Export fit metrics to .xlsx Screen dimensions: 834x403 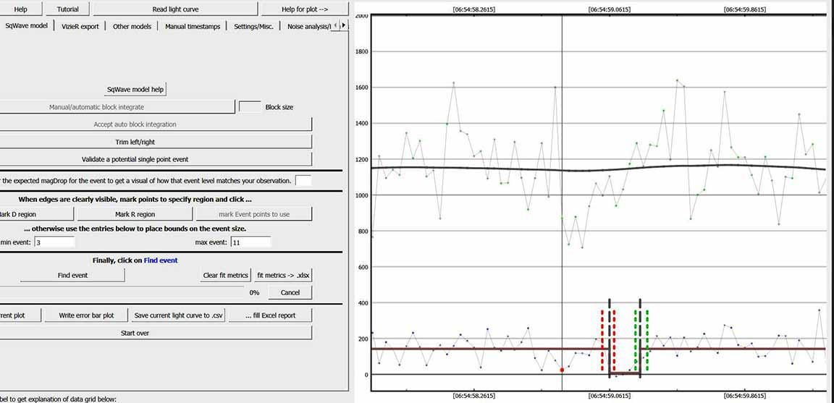pos(283,276)
